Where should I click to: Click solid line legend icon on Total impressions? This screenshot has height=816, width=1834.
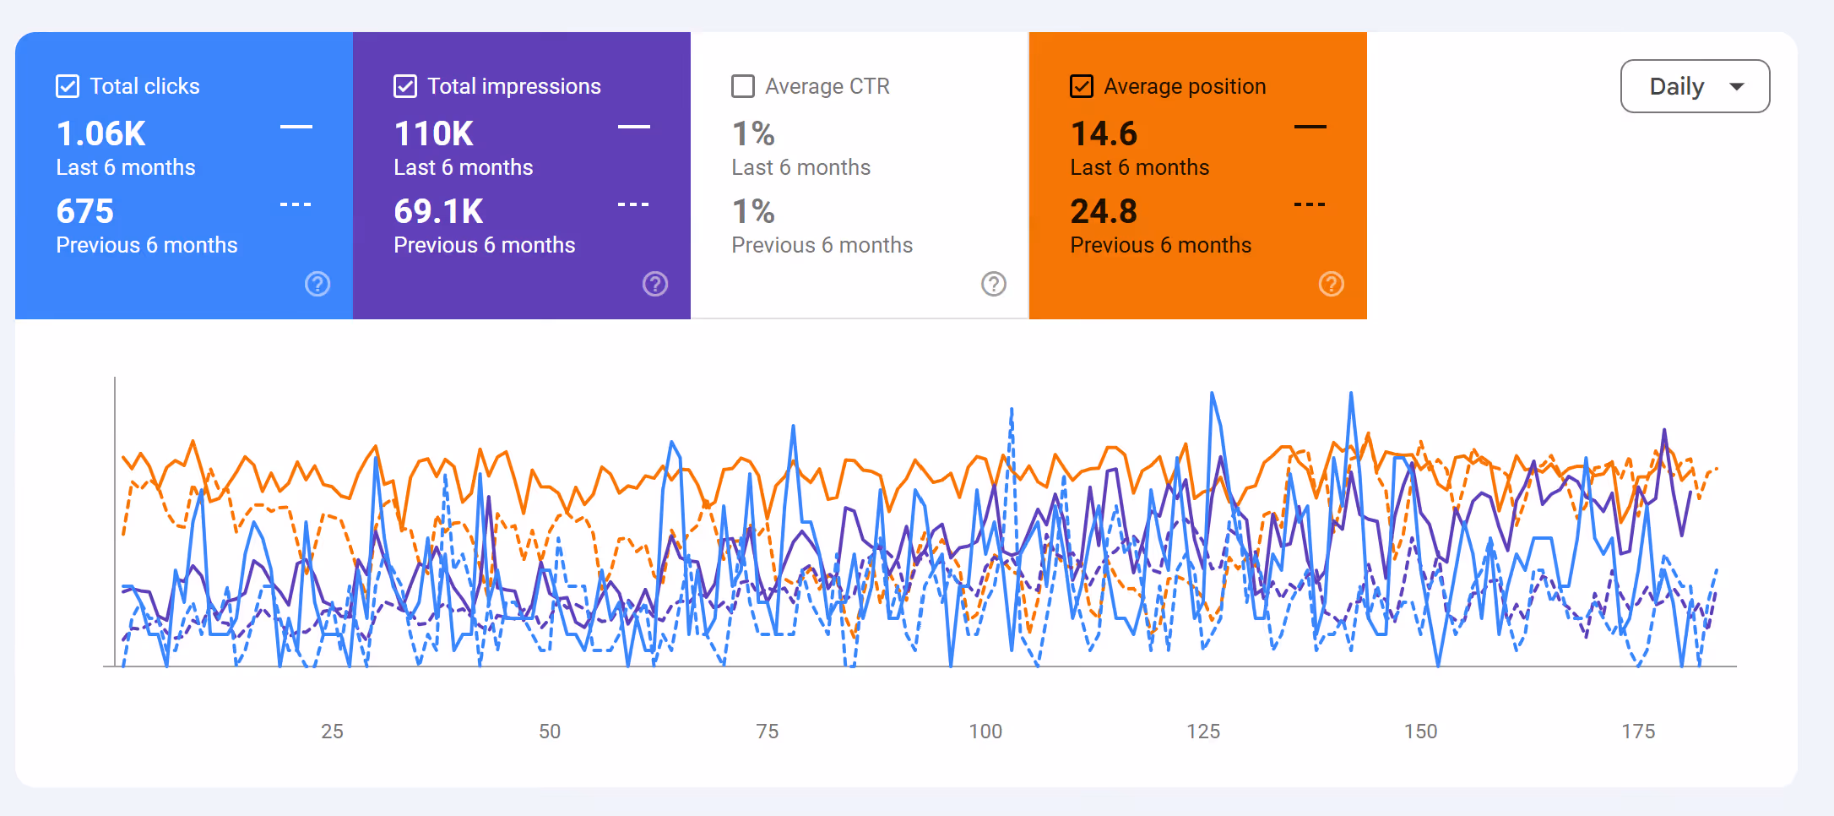tap(634, 127)
